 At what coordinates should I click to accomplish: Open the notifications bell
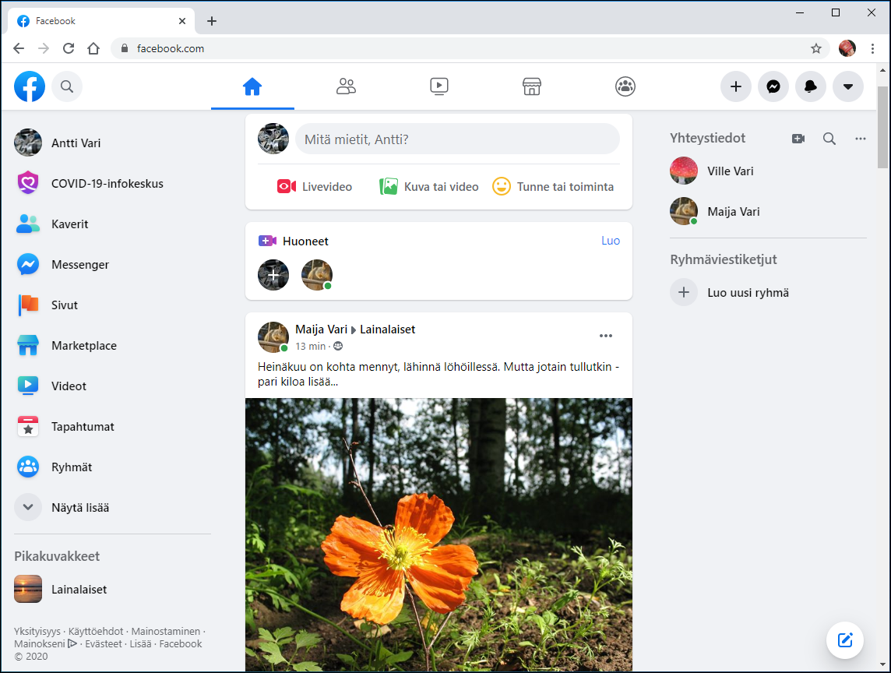pyautogui.click(x=810, y=86)
